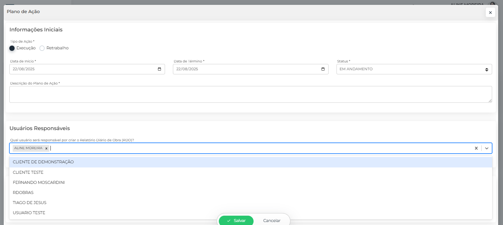This screenshot has width=503, height=225.
Task: Click the Descrição do Plano de Ação textarea
Action: point(250,94)
